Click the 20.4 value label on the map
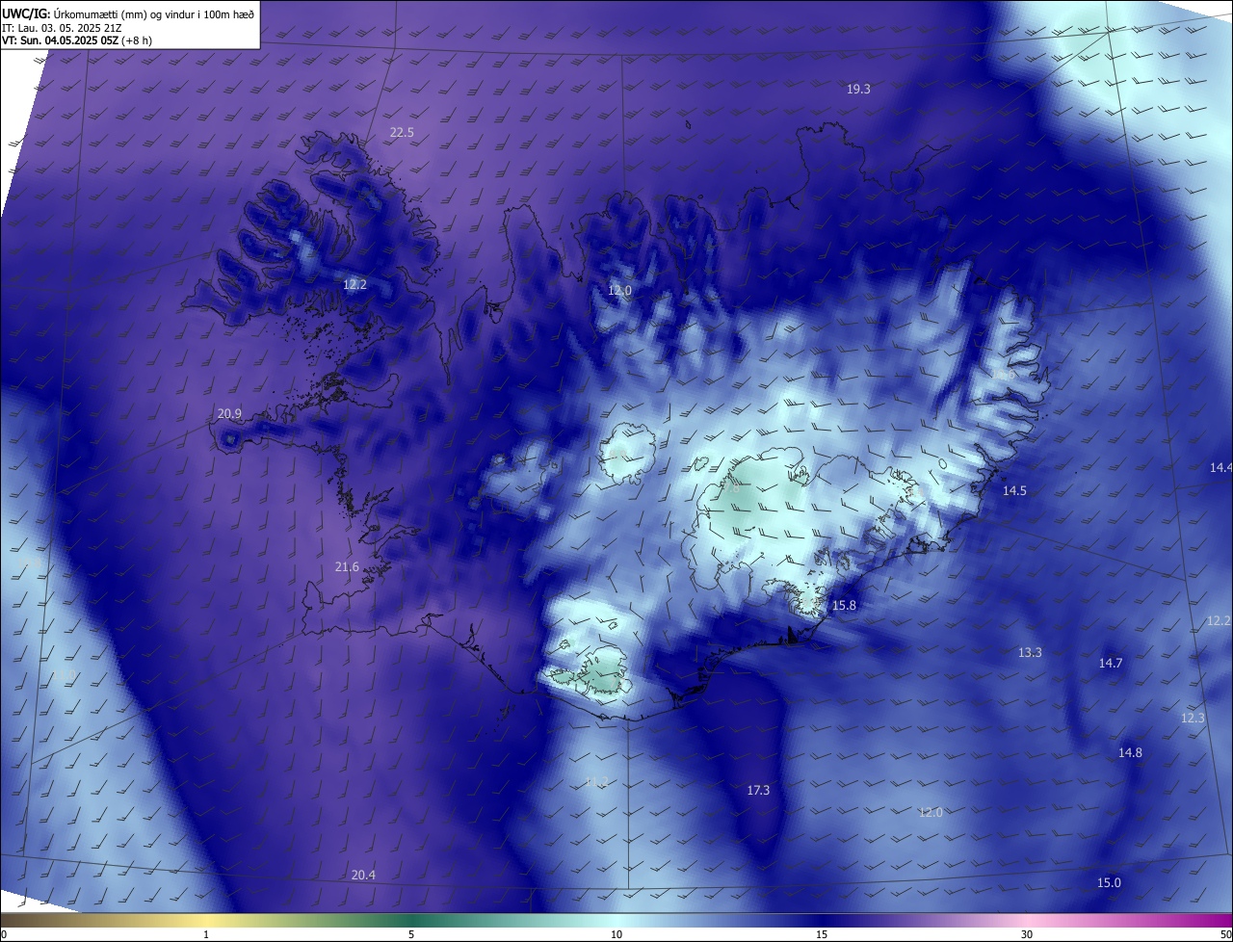The width and height of the screenshot is (1233, 942). (x=363, y=876)
